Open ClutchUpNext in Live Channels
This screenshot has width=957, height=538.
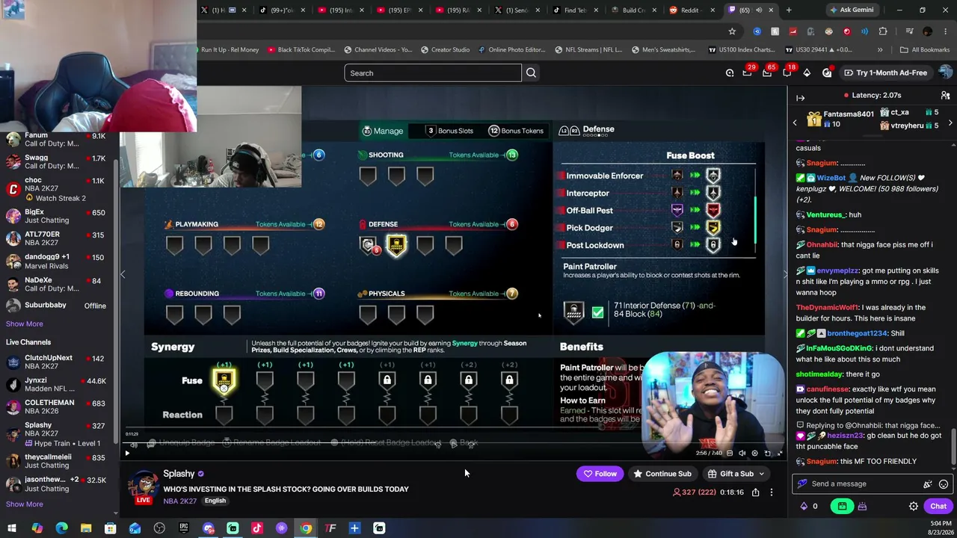(x=57, y=362)
